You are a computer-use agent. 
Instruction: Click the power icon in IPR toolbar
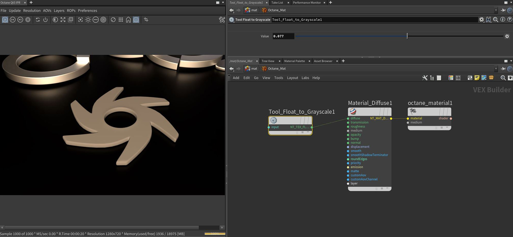(x=45, y=20)
